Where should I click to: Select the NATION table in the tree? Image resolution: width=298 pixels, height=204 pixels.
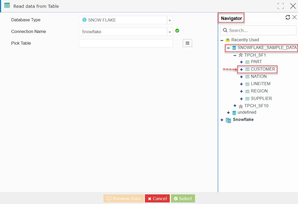click(x=259, y=76)
